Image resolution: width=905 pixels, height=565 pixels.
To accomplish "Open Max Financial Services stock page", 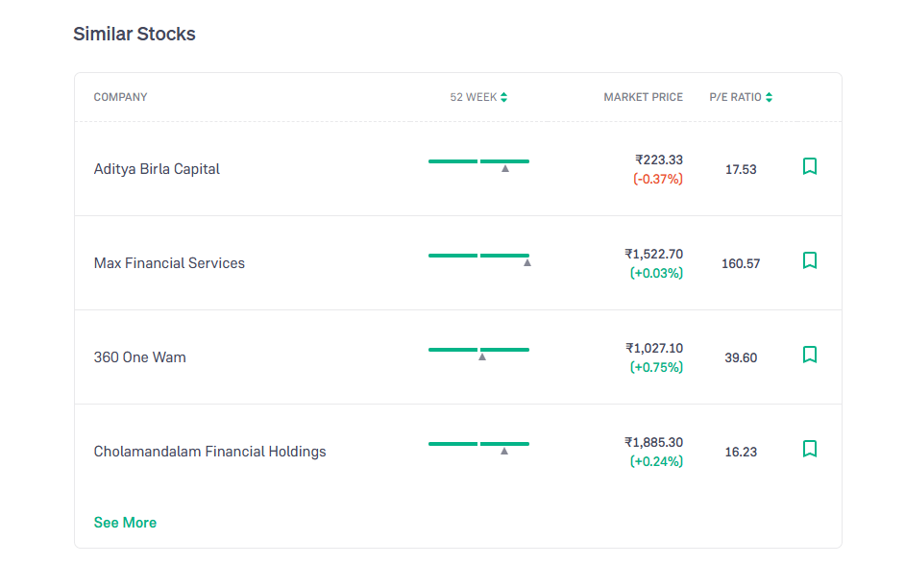I will [x=169, y=262].
